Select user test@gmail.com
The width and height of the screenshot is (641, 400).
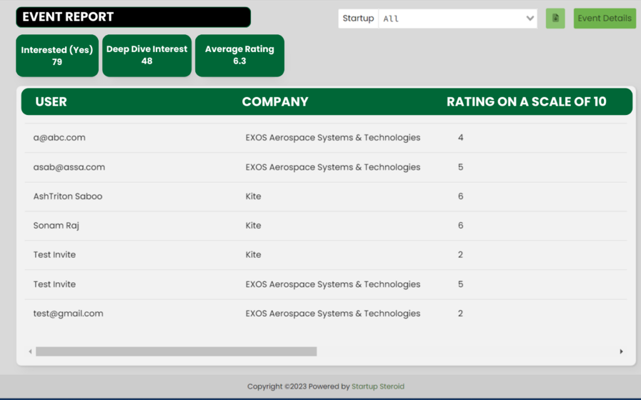tap(68, 314)
